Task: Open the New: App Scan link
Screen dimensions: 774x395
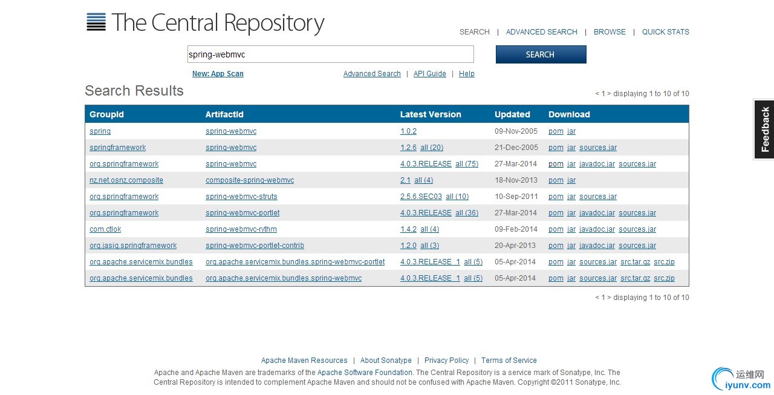Action: [x=218, y=74]
